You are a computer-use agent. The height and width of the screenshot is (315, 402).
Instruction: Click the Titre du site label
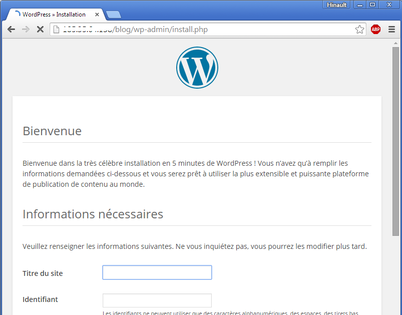click(x=43, y=273)
